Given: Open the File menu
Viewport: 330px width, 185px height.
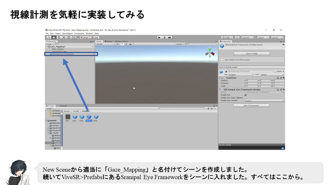Looking at the screenshot, I should pyautogui.click(x=47, y=33).
